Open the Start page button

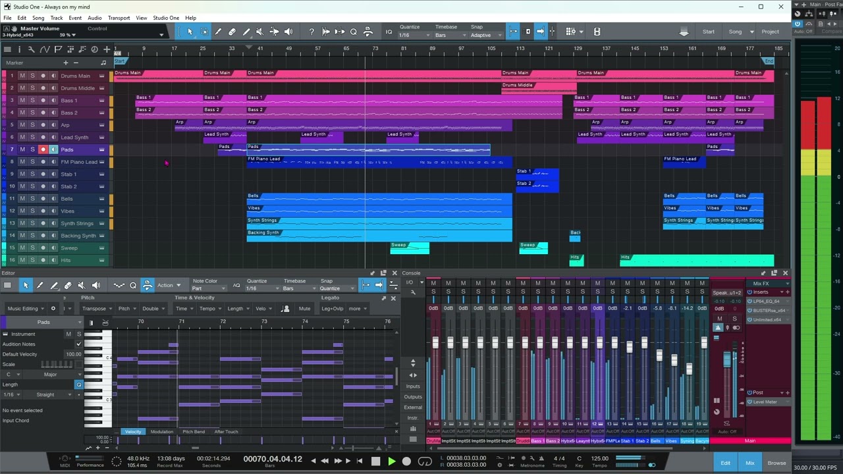click(x=709, y=32)
